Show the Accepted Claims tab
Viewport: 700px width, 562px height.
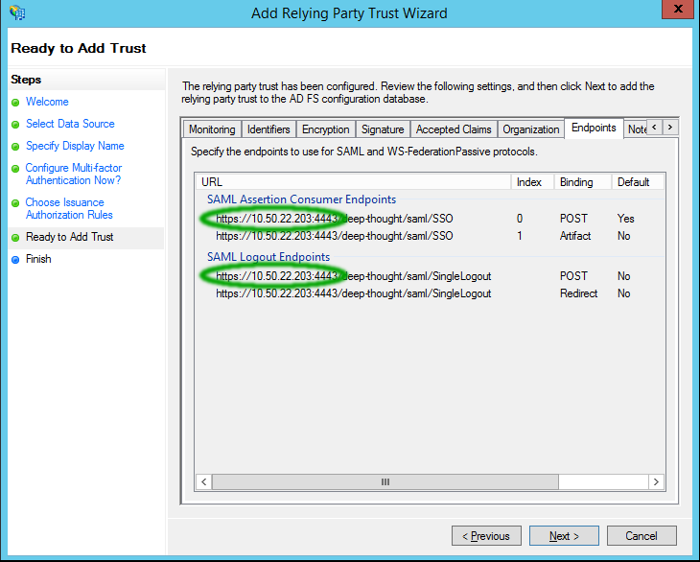pyautogui.click(x=454, y=129)
